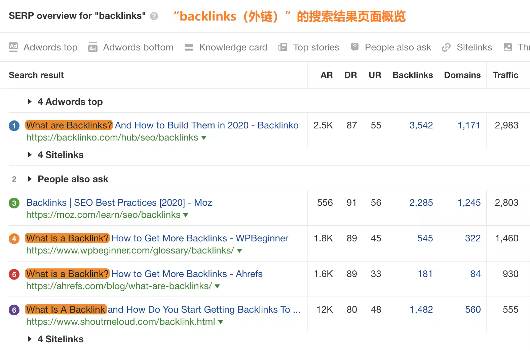Expand the People also ask row

(x=30, y=179)
